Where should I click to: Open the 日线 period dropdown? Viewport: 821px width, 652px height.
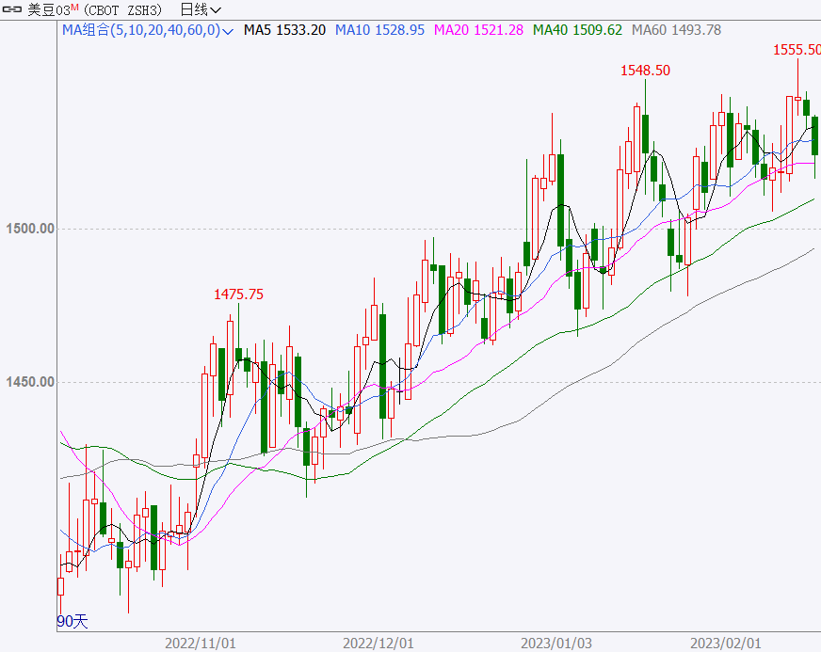[201, 9]
